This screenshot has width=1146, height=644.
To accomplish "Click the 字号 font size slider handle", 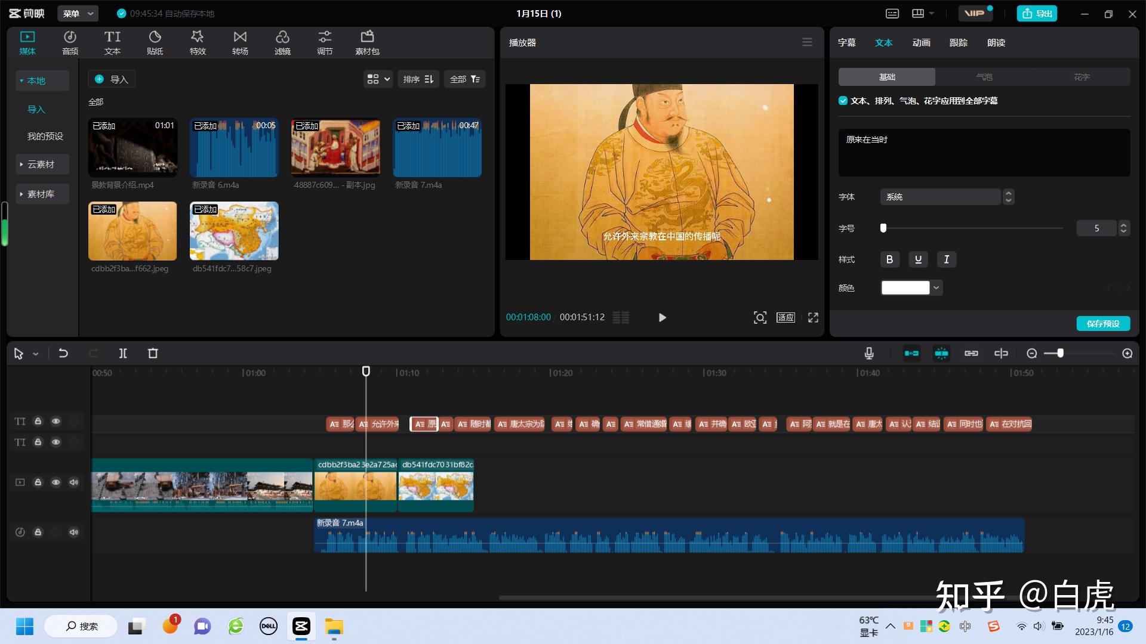I will [x=883, y=228].
